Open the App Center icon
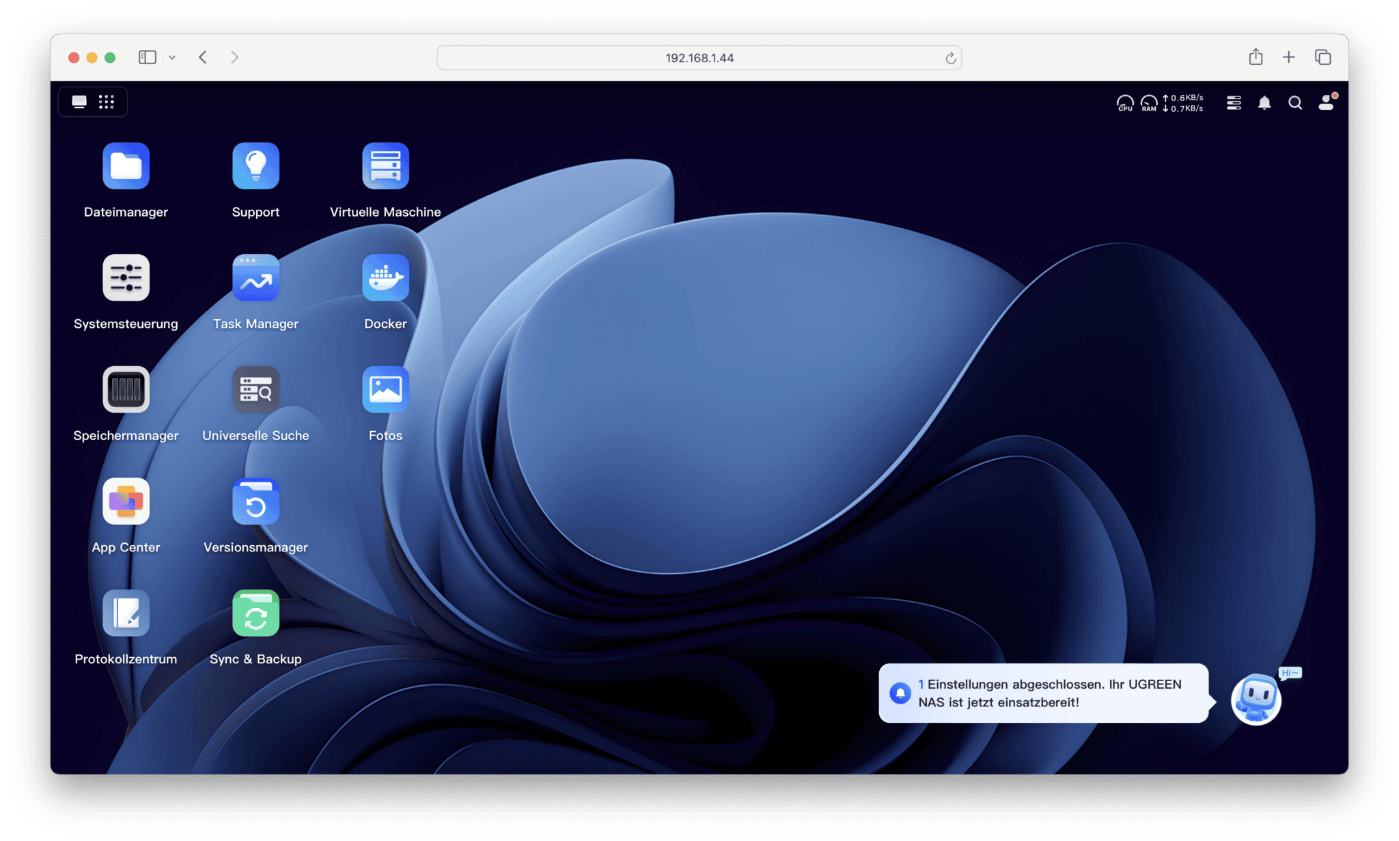The height and width of the screenshot is (841, 1399). click(x=126, y=501)
